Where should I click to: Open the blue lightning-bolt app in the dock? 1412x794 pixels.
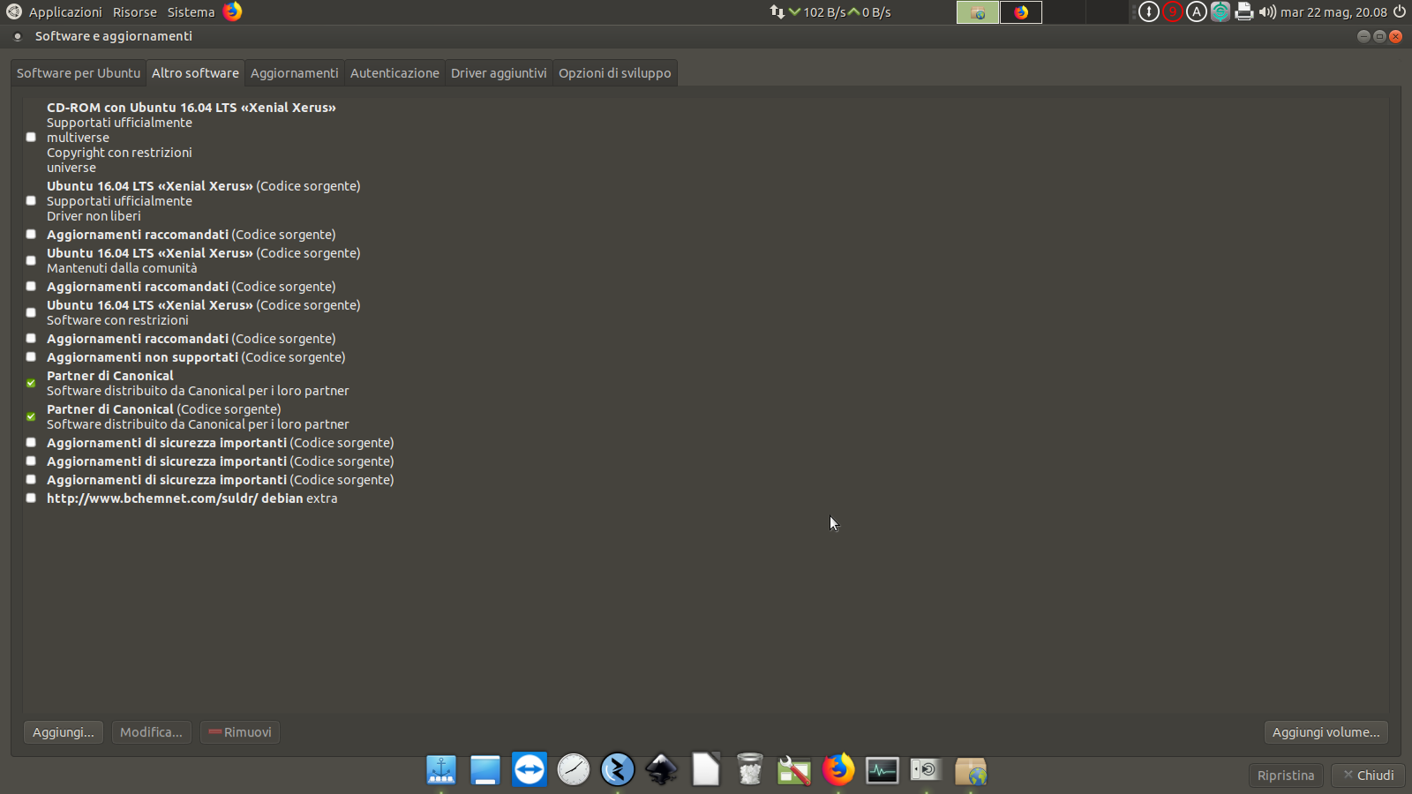(x=618, y=769)
